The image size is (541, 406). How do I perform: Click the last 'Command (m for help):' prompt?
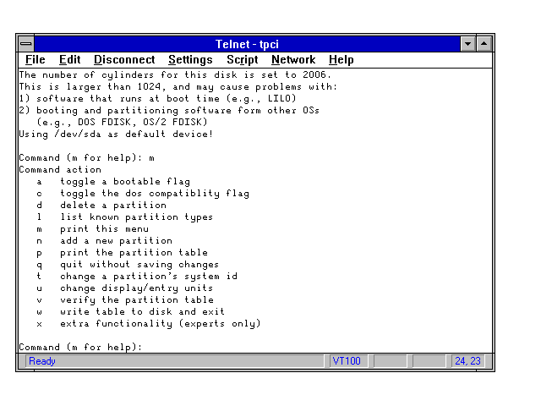(80, 348)
